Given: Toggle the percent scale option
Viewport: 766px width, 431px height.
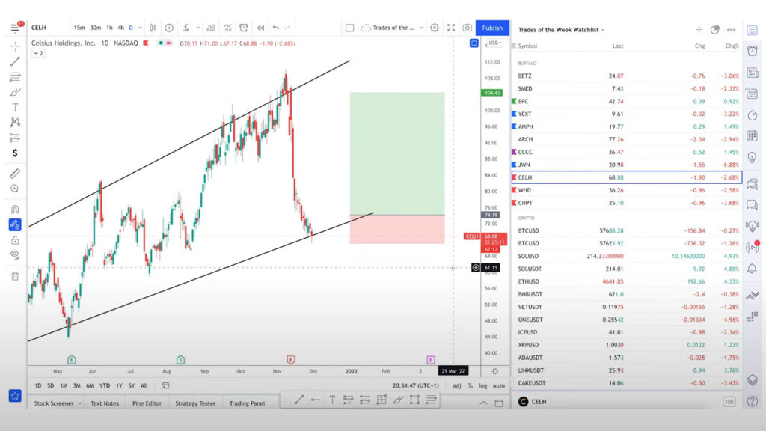Looking at the screenshot, I should pyautogui.click(x=470, y=385).
